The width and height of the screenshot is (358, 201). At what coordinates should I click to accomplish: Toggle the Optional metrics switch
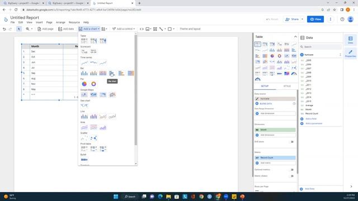(x=292, y=170)
